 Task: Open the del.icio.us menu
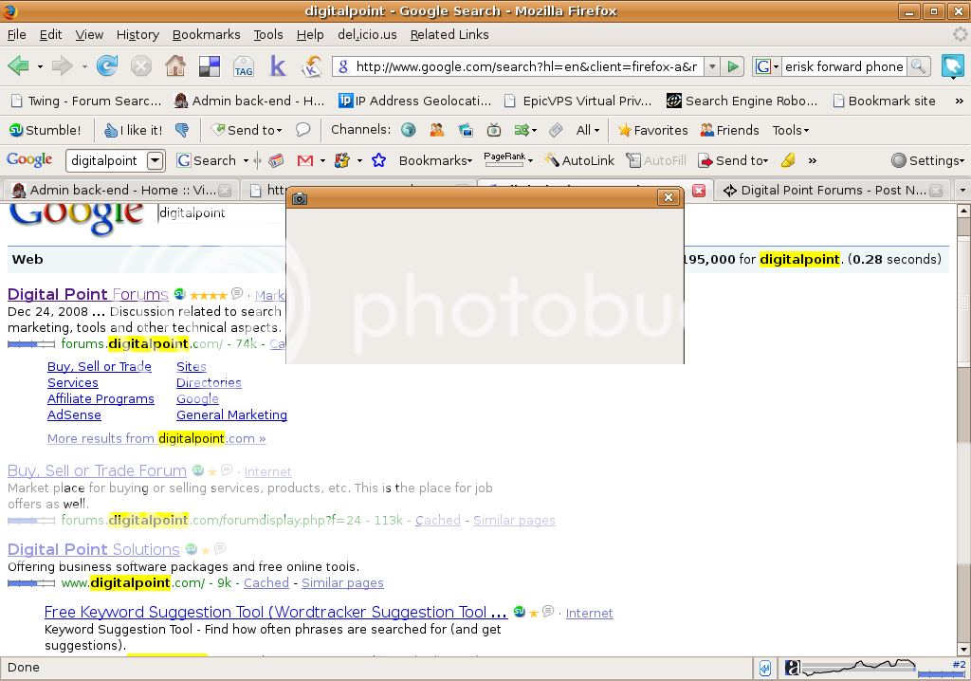coord(367,35)
